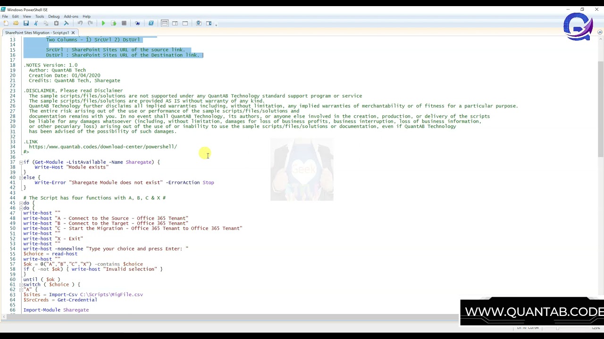The width and height of the screenshot is (604, 339).
Task: Click the '.LINK' keyword on line 33
Action: tap(31, 142)
